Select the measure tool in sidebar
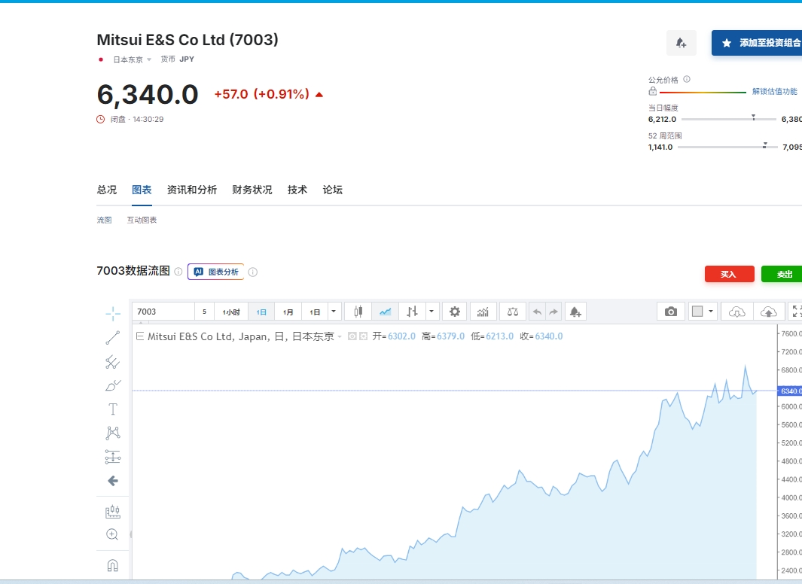Screen dimensions: 802x584 [x=112, y=512]
